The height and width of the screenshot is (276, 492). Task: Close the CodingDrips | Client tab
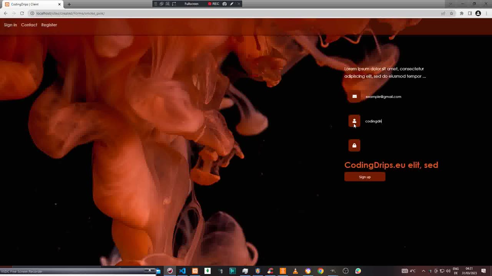(59, 4)
